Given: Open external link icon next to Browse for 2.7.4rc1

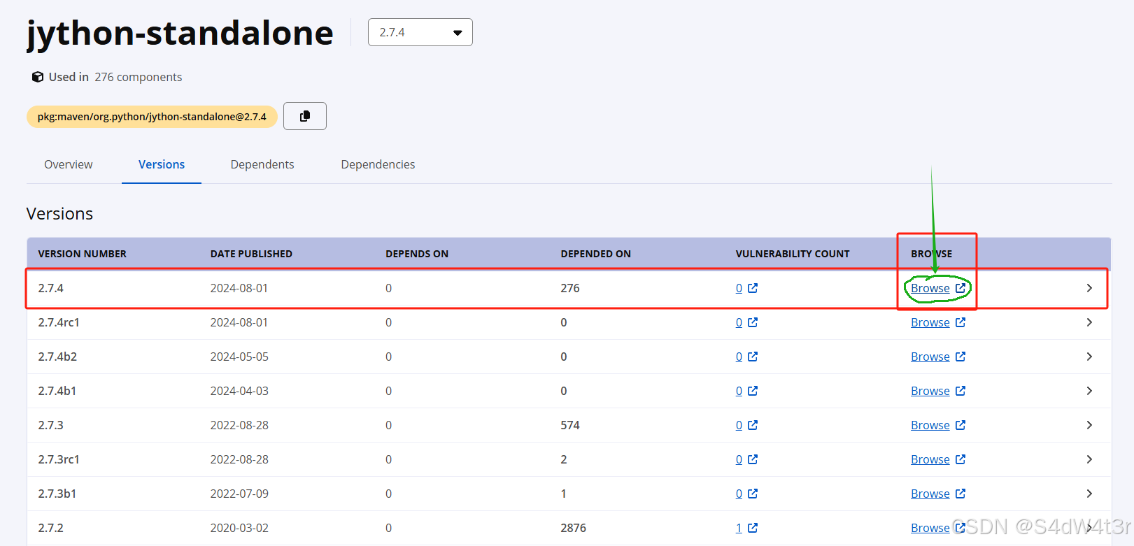Looking at the screenshot, I should (x=961, y=322).
